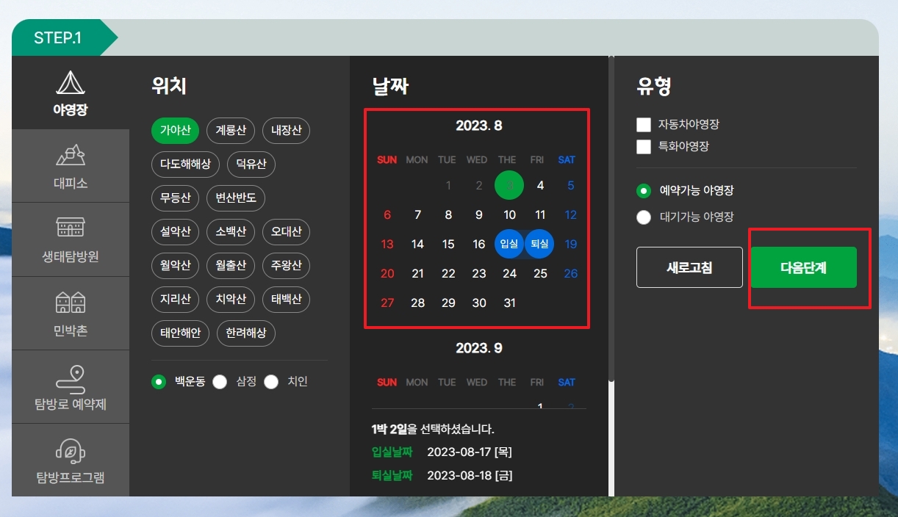Click the highlighted August 3 date circle
Screen dimensions: 898x517
click(509, 185)
